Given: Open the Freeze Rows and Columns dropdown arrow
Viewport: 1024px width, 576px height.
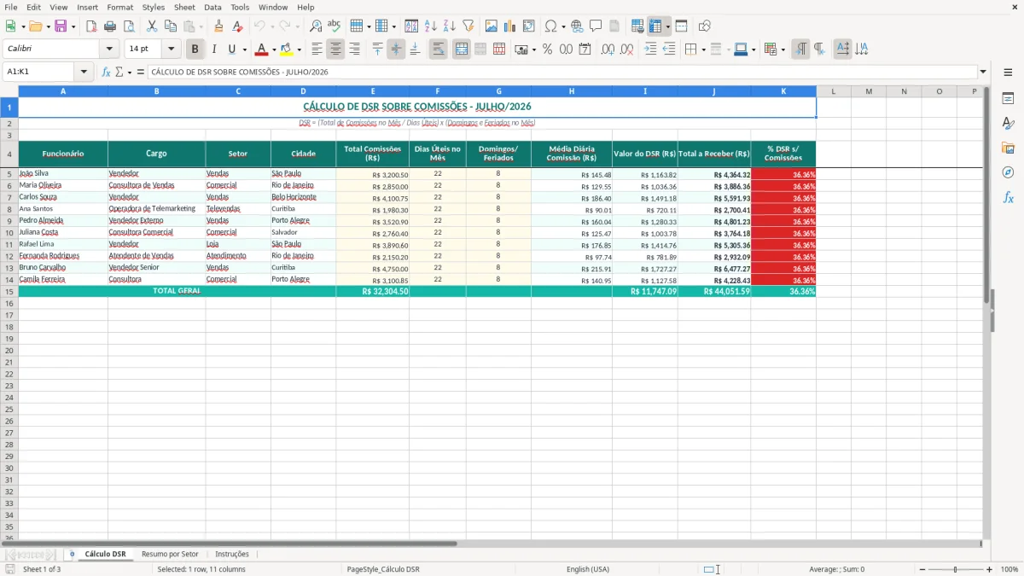Looking at the screenshot, I should (x=668, y=26).
